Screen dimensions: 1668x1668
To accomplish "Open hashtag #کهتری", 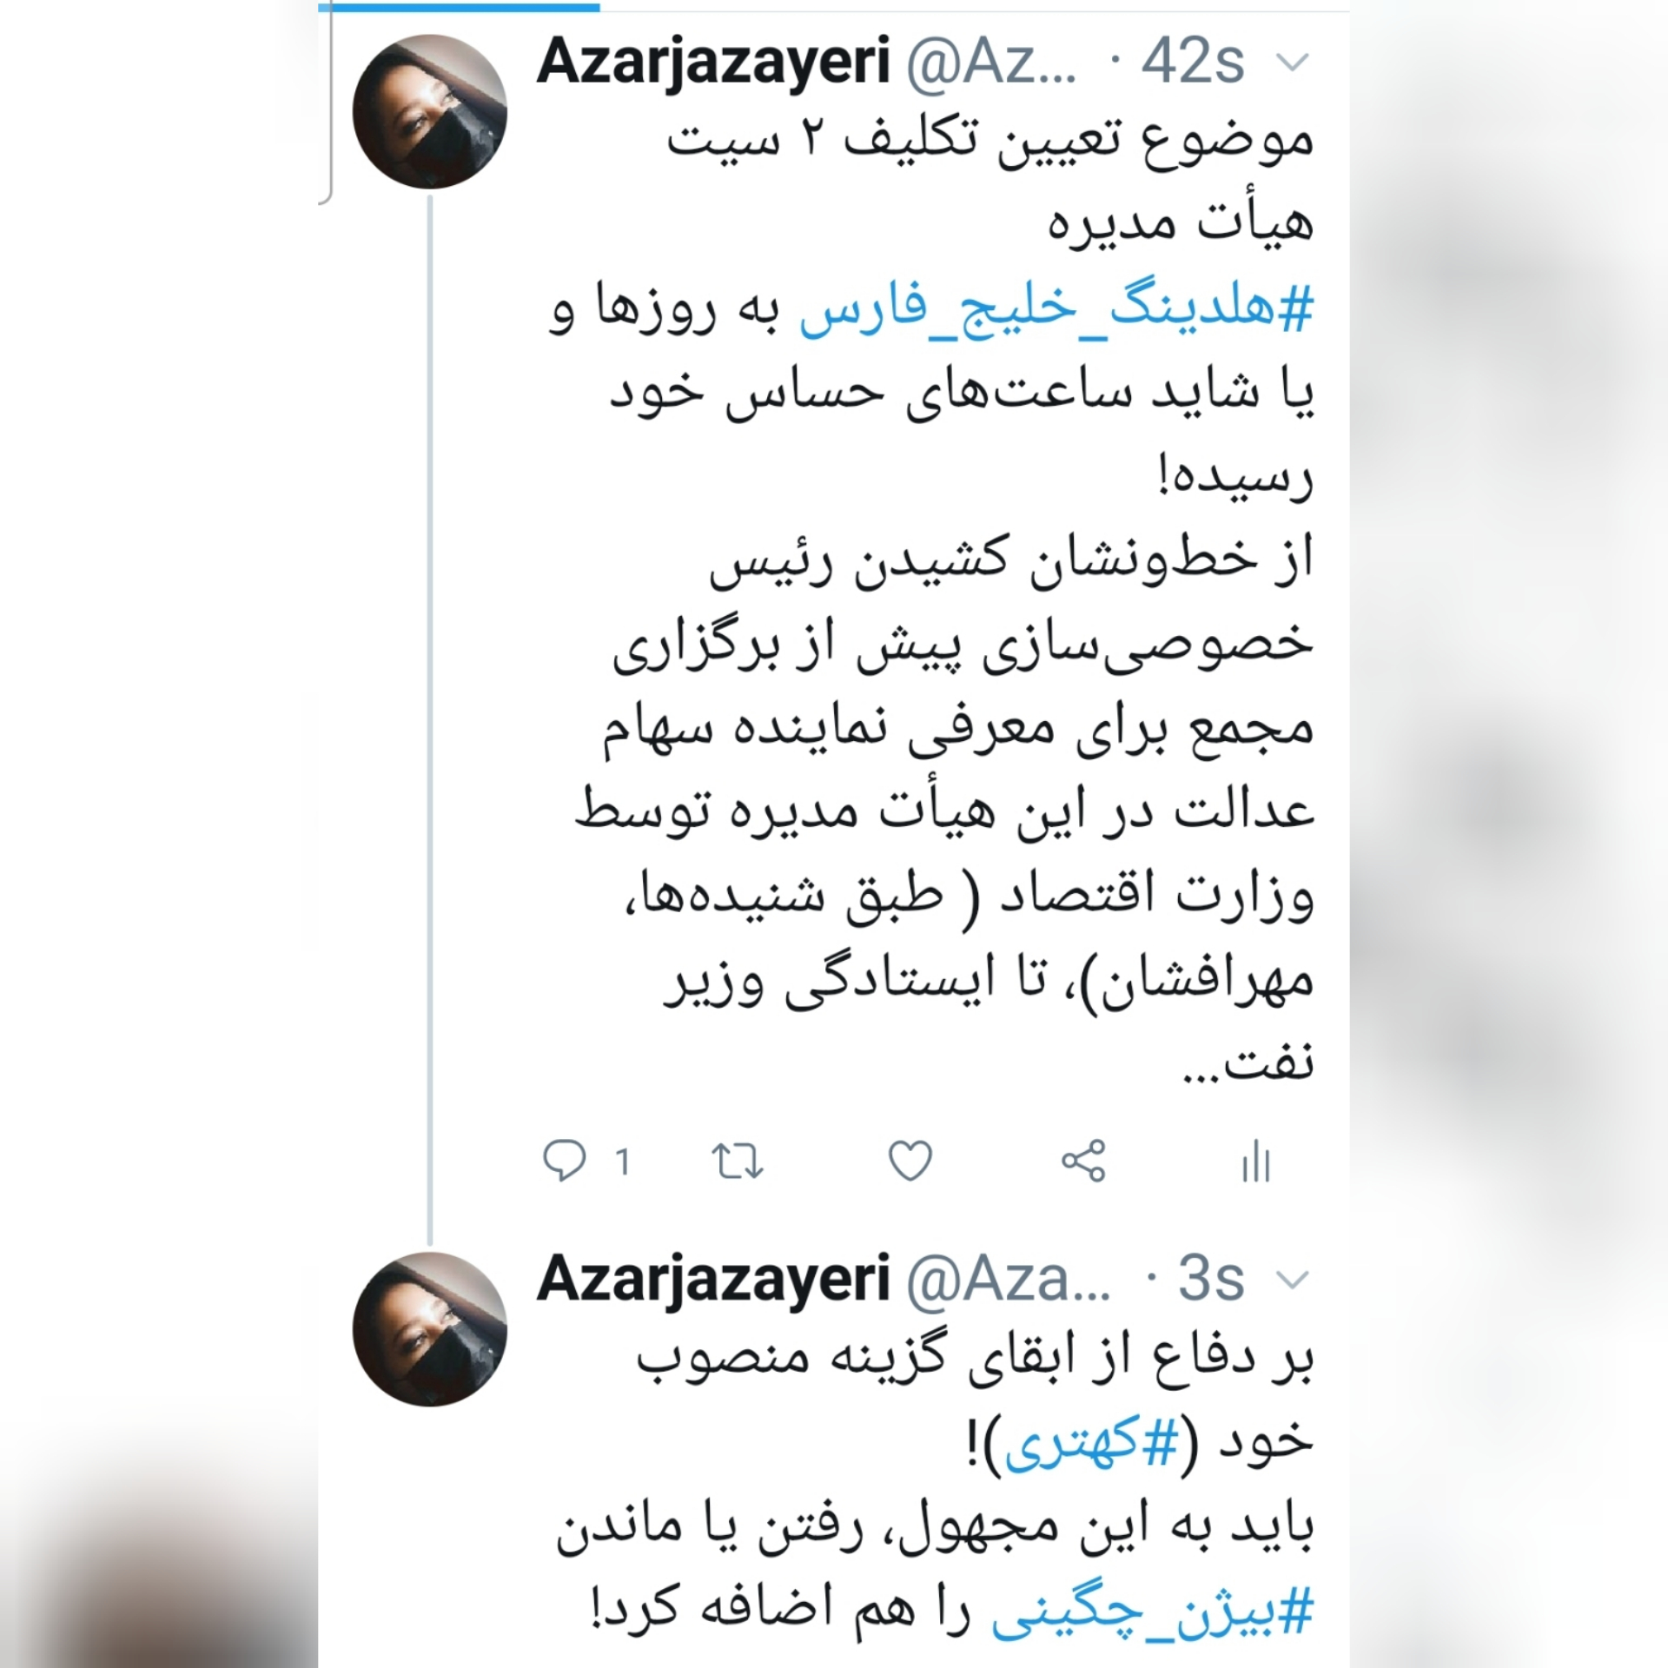I will coord(1091,1446).
